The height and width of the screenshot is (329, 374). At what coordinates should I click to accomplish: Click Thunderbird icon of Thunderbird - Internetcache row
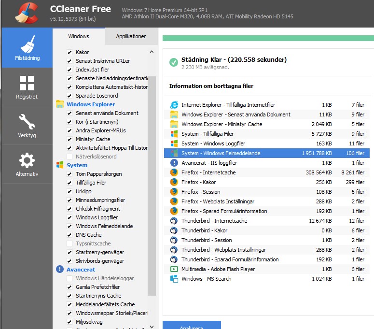point(174,221)
